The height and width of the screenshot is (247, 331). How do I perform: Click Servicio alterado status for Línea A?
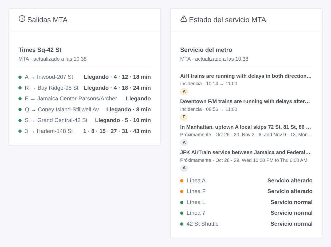click(x=290, y=181)
